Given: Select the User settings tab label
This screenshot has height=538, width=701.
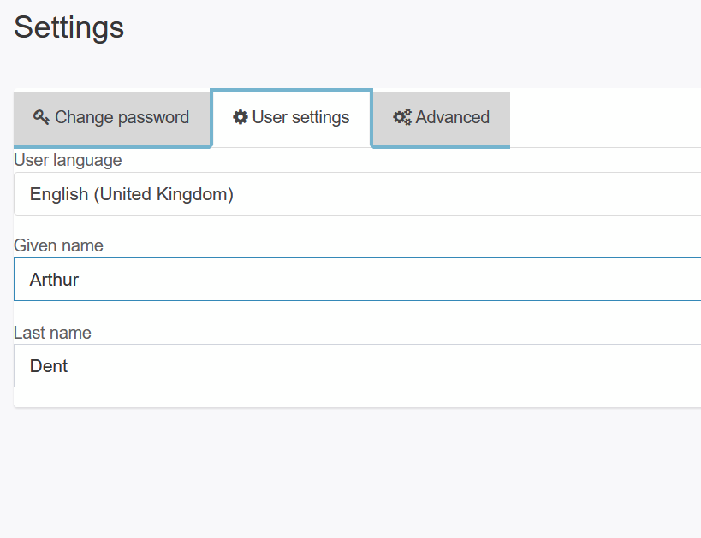Looking at the screenshot, I should (301, 117).
